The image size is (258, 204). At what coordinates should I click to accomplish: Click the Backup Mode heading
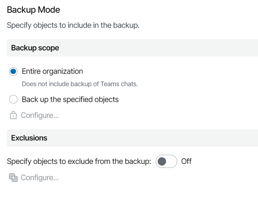click(33, 10)
